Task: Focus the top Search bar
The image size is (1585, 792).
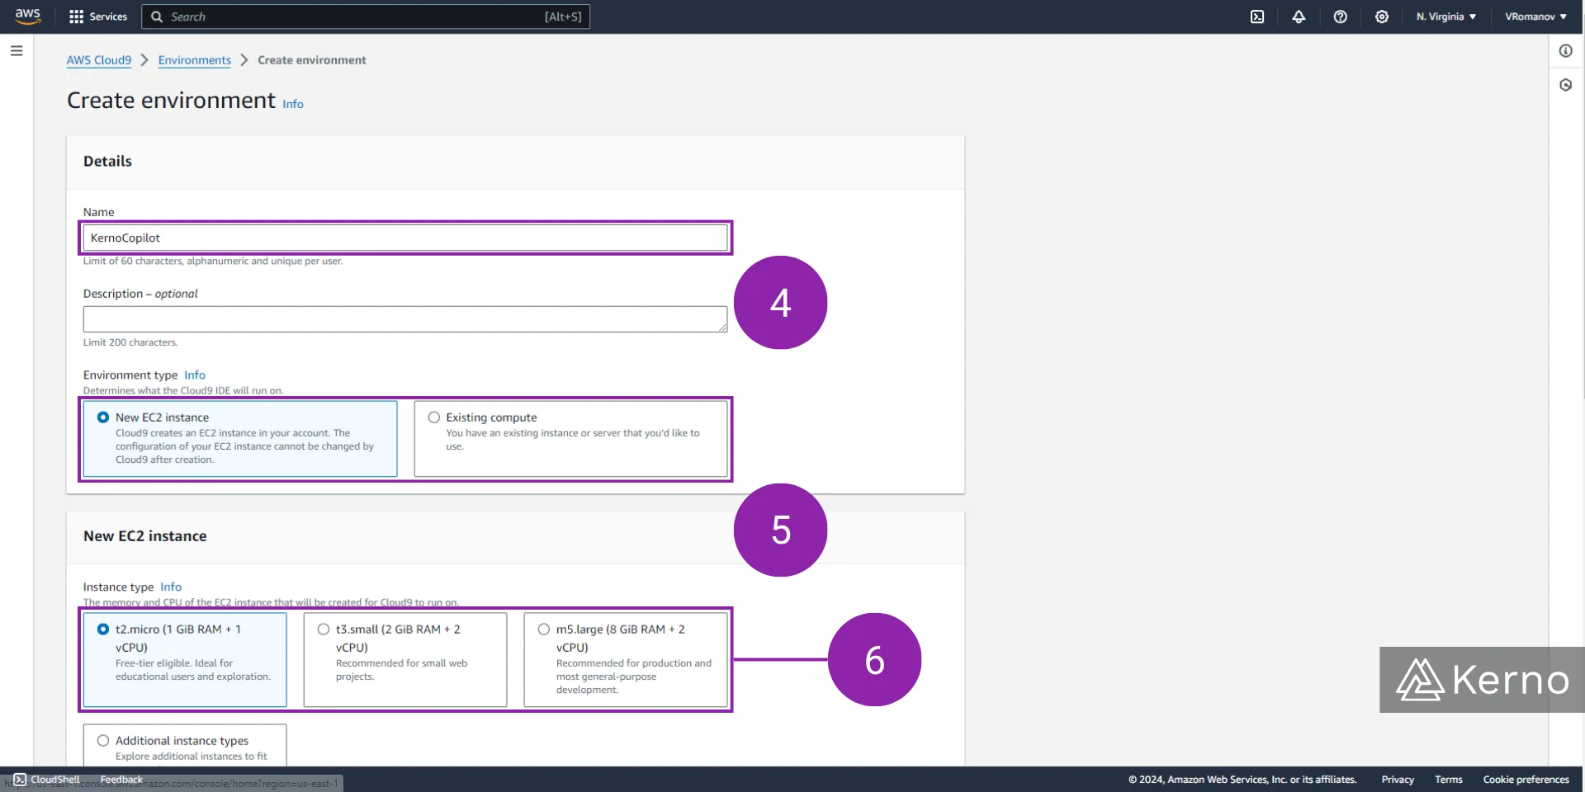Action: (366, 16)
